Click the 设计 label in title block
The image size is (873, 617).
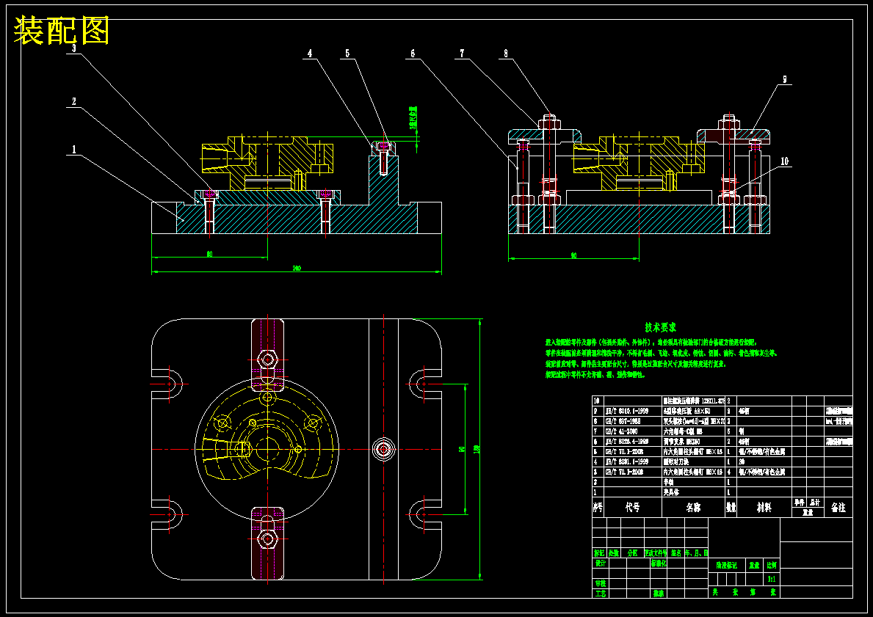(x=600, y=563)
